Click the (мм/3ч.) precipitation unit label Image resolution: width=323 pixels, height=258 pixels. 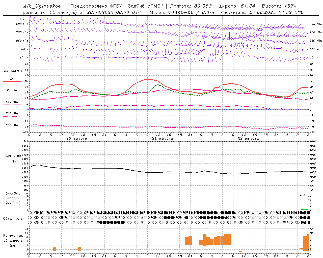click(13, 193)
